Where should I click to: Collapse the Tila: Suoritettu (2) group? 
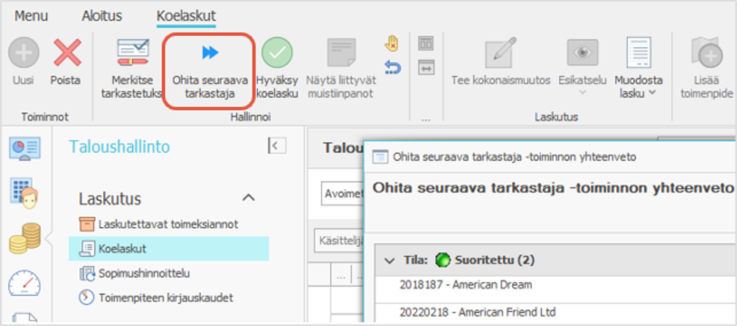click(390, 260)
